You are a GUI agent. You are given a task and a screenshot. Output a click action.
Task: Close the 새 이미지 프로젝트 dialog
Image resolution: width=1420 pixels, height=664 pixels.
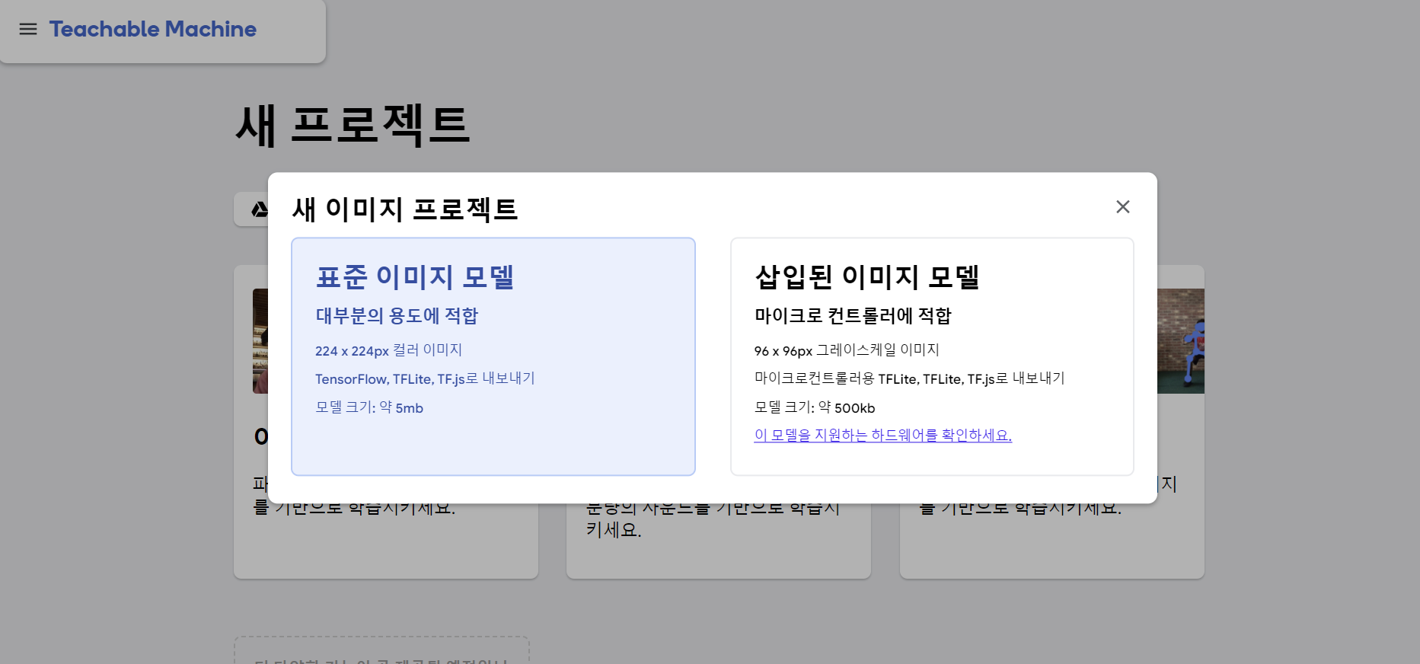(1122, 207)
